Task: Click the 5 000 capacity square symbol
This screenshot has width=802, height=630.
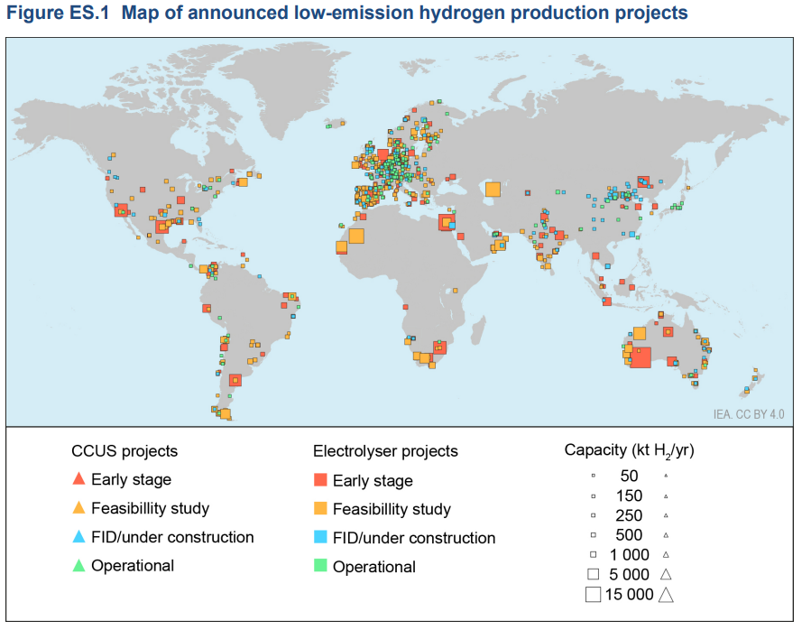Action: (x=594, y=574)
